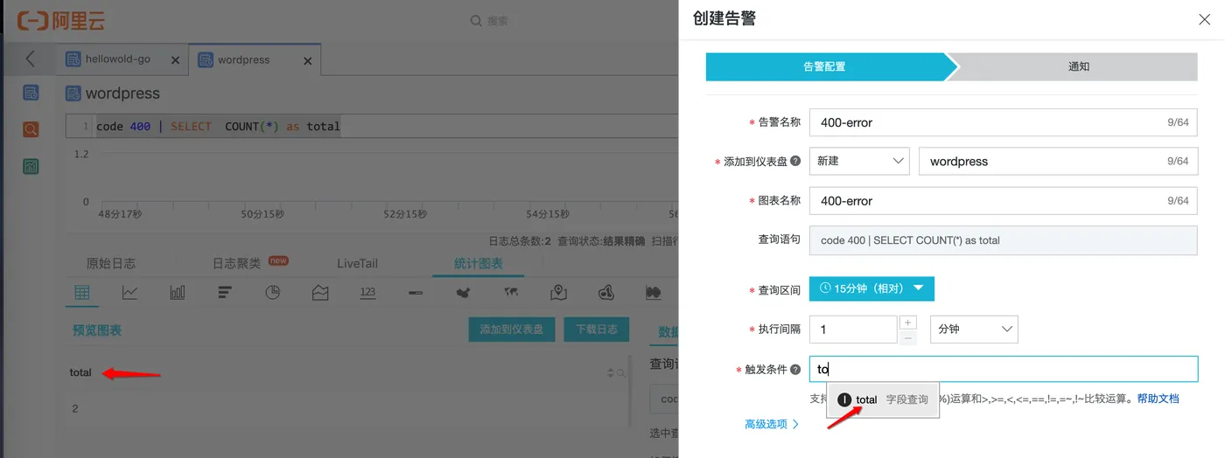Click the back chevron in left sidebar
Image resolution: width=1225 pixels, height=458 pixels.
coord(31,59)
